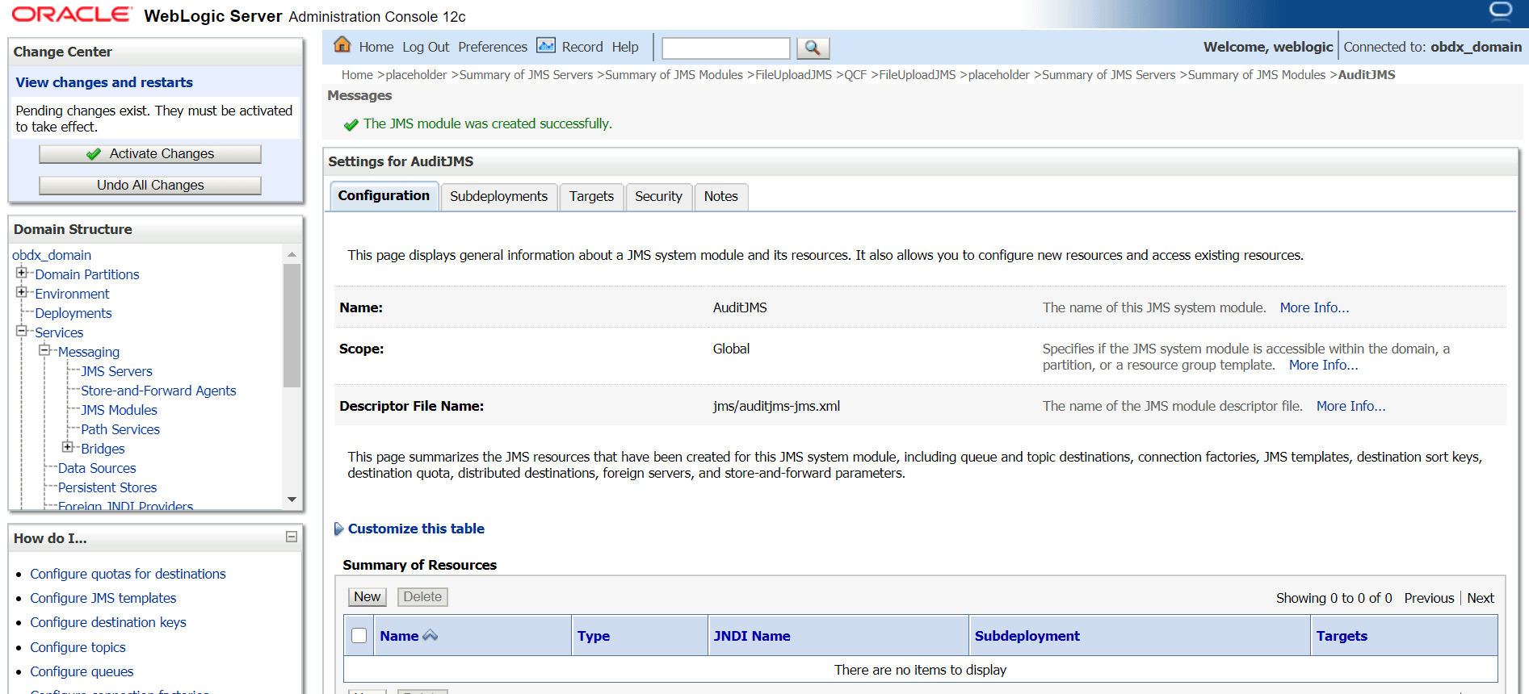Collapse the Messaging tree node
Viewport: 1529px width, 694px height.
(44, 350)
